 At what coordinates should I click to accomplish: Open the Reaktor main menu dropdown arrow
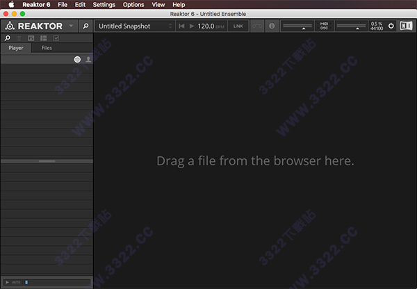coord(71,26)
